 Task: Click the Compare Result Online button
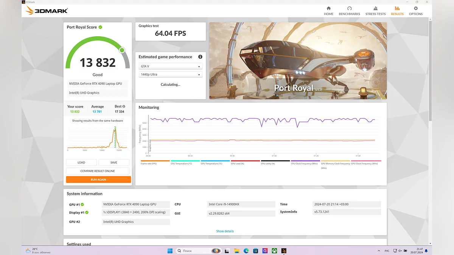(98, 171)
